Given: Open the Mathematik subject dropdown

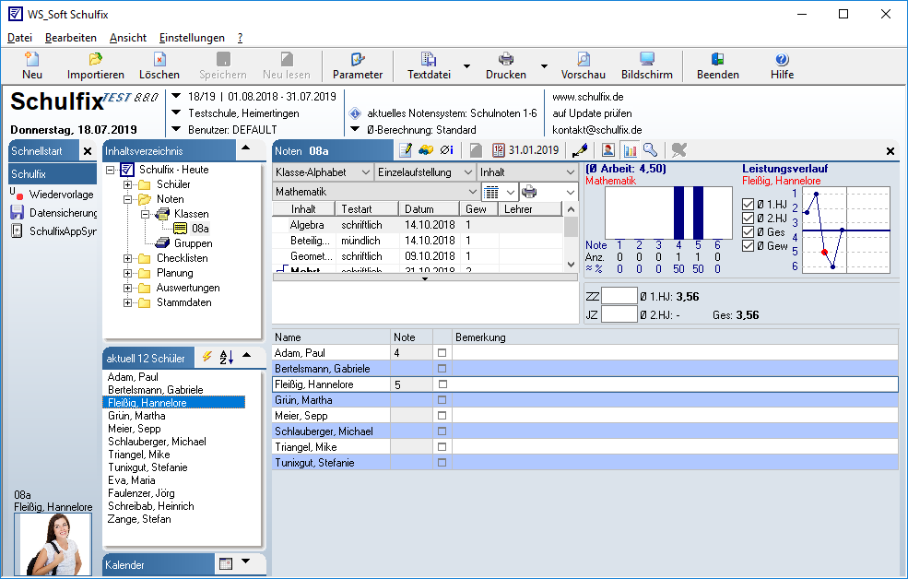Looking at the screenshot, I should (376, 192).
